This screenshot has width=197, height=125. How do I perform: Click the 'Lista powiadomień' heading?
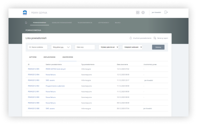click(36, 38)
